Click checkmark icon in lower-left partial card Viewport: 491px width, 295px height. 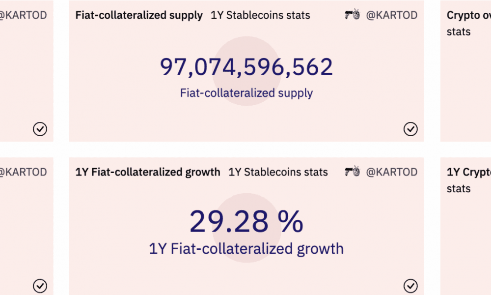click(40, 286)
